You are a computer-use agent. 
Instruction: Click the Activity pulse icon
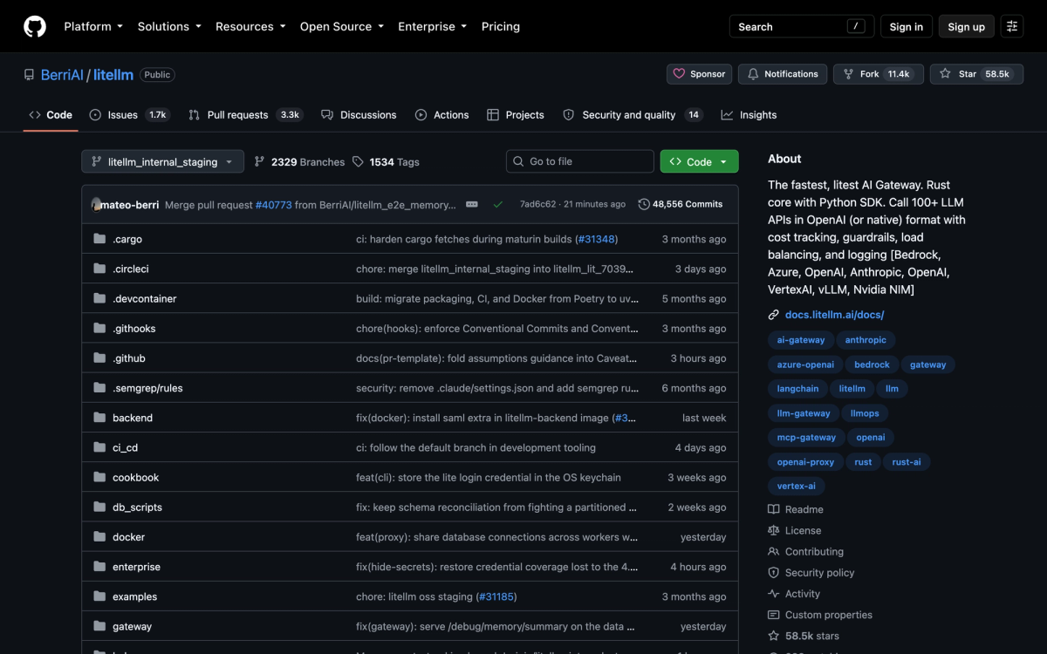pos(774,594)
